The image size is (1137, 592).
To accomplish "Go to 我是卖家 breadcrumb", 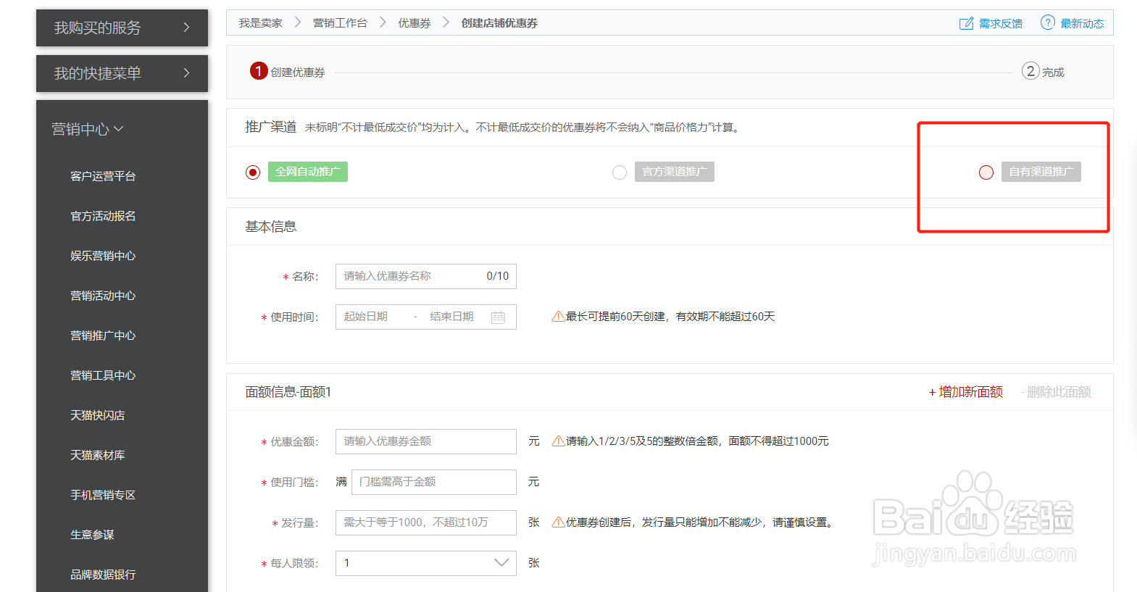I will pyautogui.click(x=261, y=23).
